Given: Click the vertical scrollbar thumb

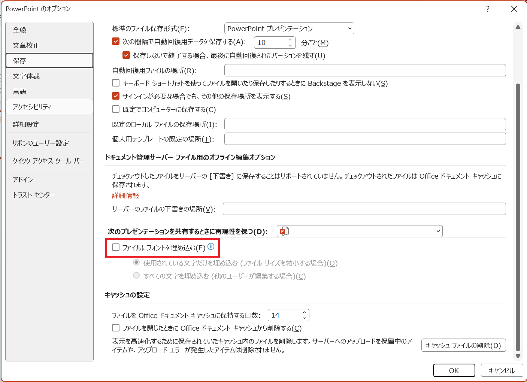Looking at the screenshot, I should pos(518,217).
